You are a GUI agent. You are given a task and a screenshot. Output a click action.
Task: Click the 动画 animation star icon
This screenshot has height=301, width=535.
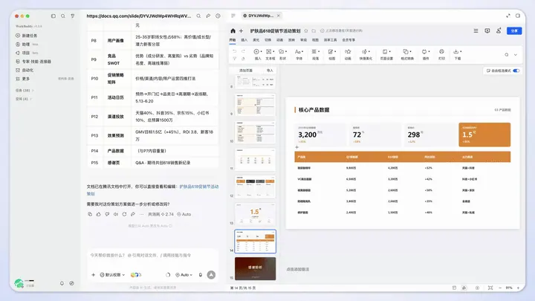click(x=348, y=51)
